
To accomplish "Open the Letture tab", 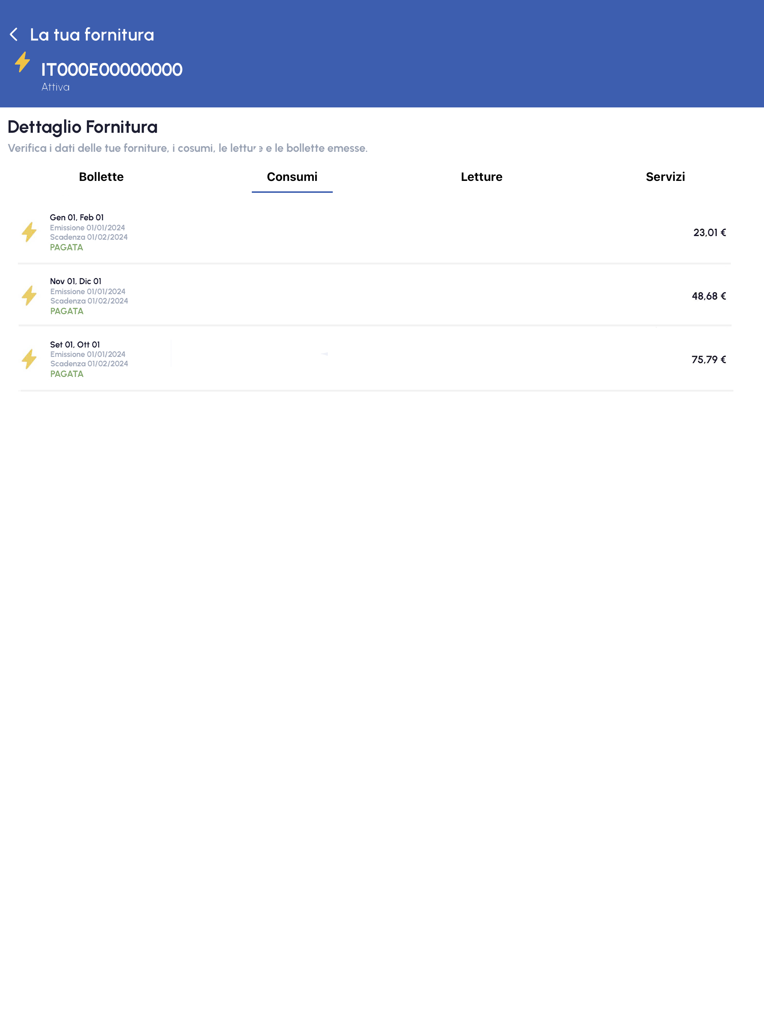I will tap(482, 177).
